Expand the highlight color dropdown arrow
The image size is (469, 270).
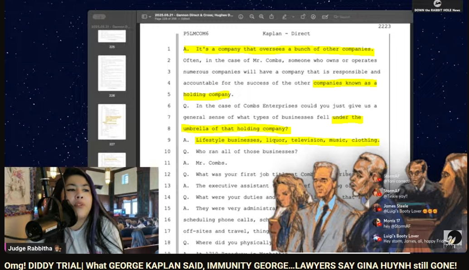pos(293,17)
